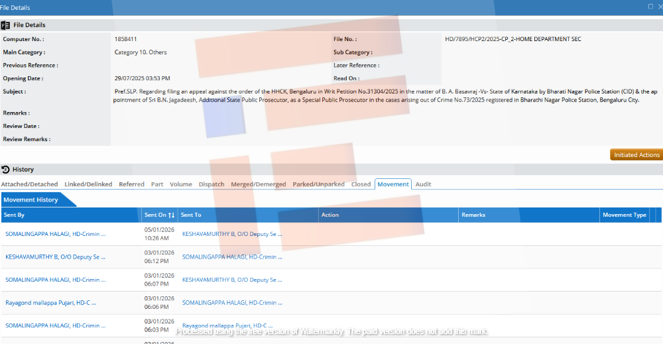Sort movement history by Sent On arrows
This screenshot has height=344, width=663.
171,215
